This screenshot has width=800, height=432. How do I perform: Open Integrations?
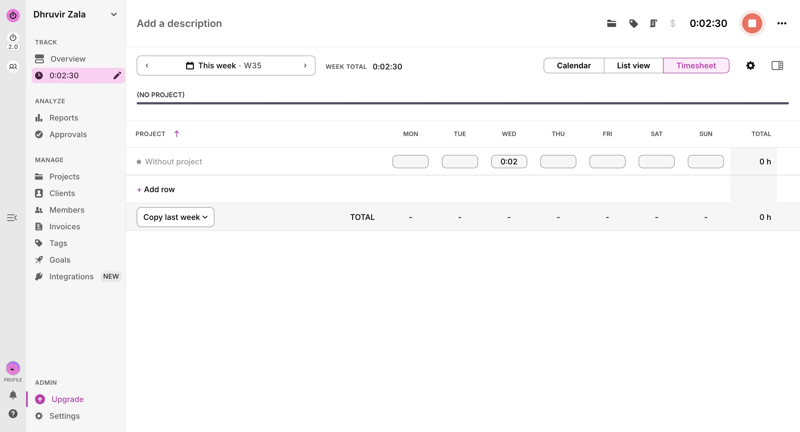click(71, 277)
